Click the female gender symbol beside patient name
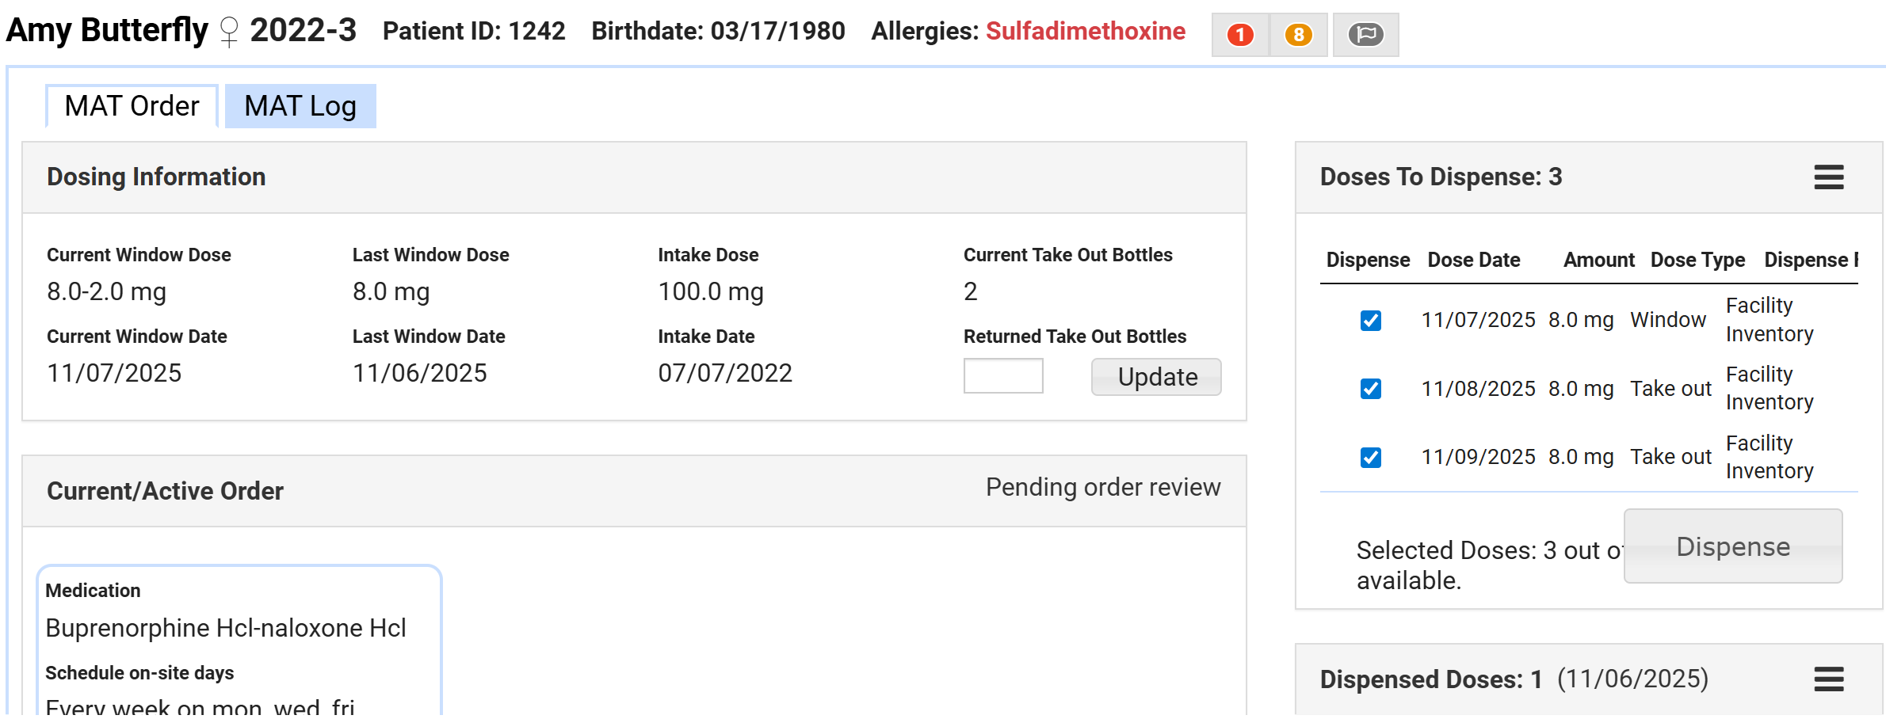This screenshot has width=1886, height=719. [x=229, y=32]
